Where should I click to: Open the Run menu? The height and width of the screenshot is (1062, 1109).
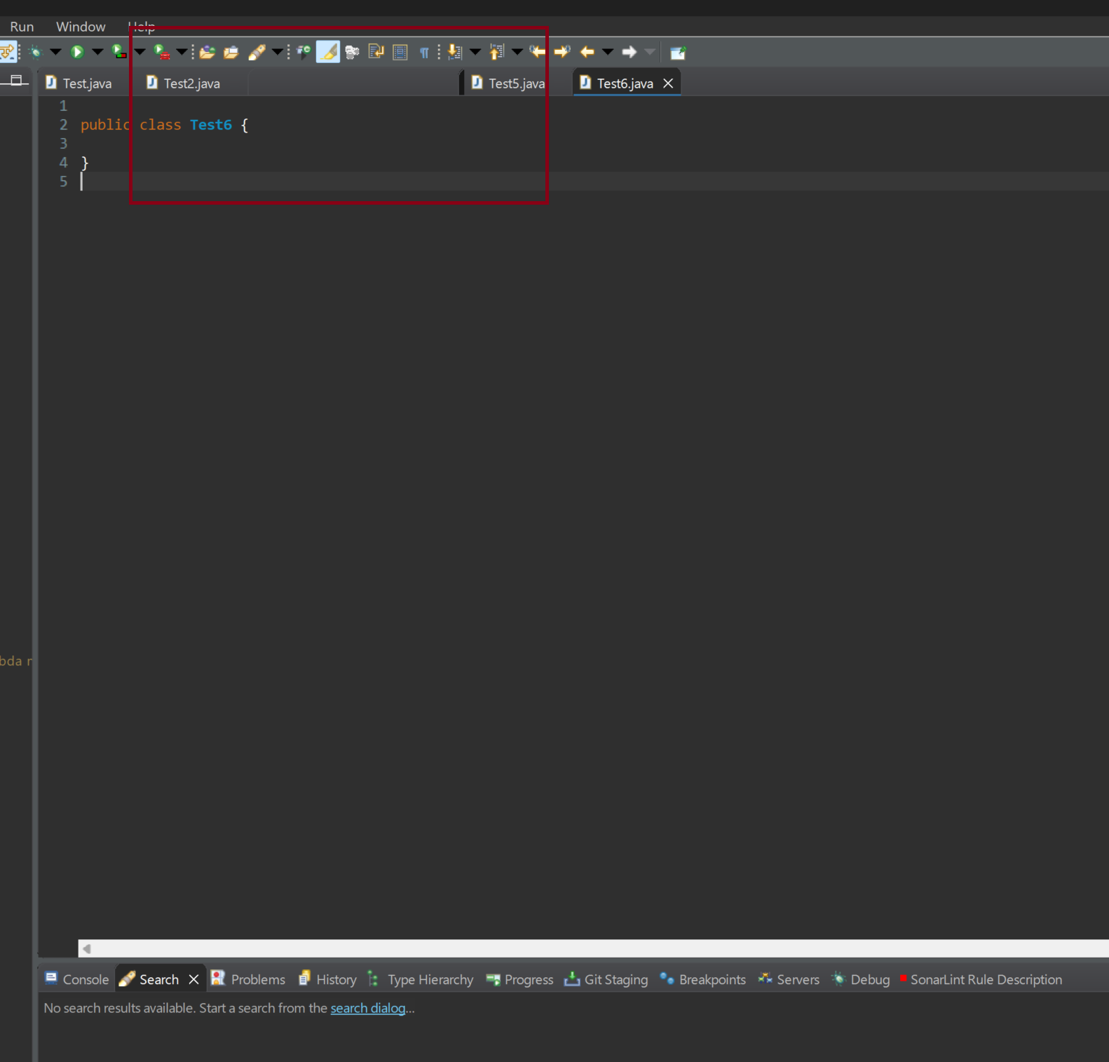point(22,27)
